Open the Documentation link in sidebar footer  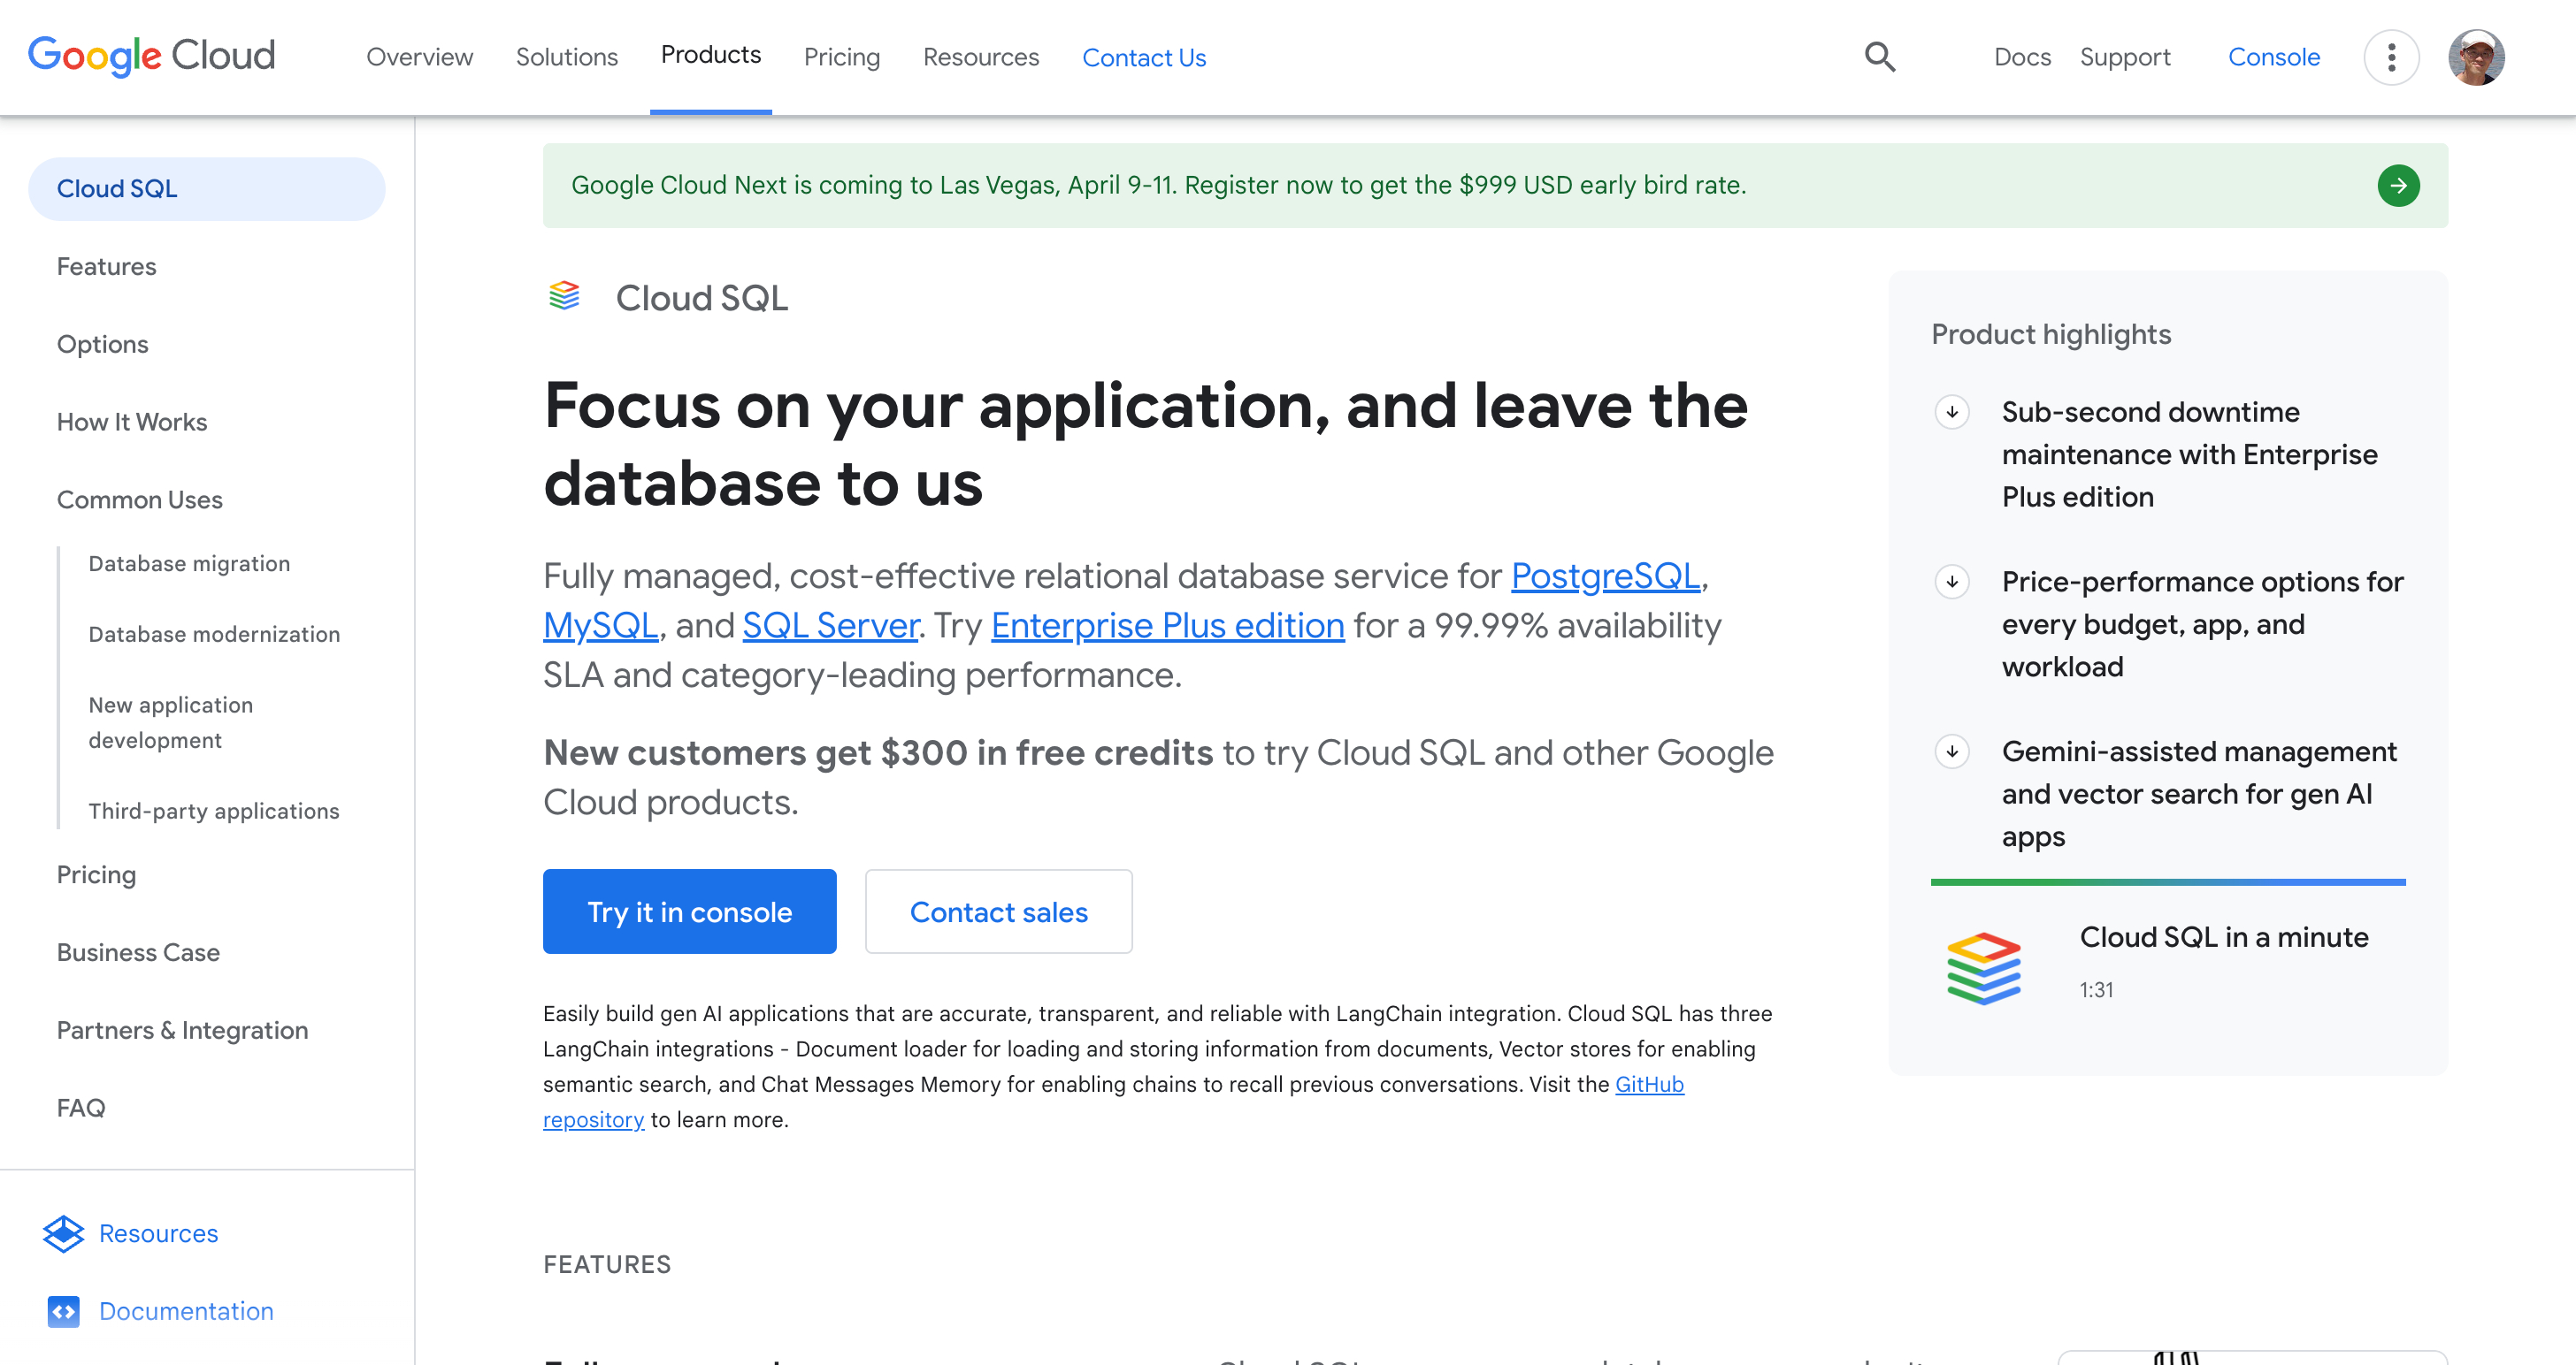(186, 1311)
